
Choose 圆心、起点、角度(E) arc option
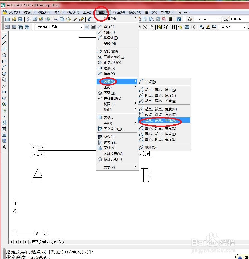164,134
